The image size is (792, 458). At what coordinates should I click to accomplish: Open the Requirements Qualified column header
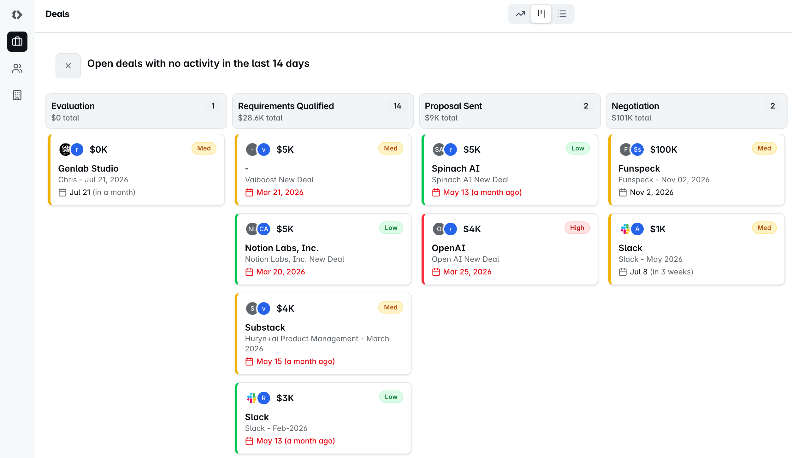pyautogui.click(x=323, y=111)
